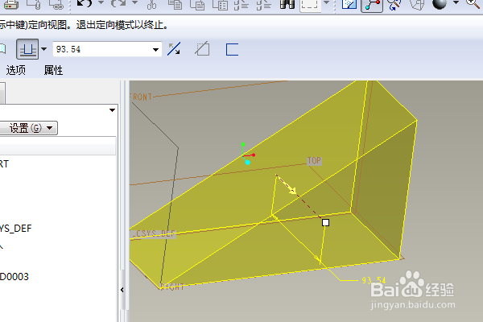The image size is (483, 322).
Task: Click the 设置(G) button
Action: click(x=27, y=128)
